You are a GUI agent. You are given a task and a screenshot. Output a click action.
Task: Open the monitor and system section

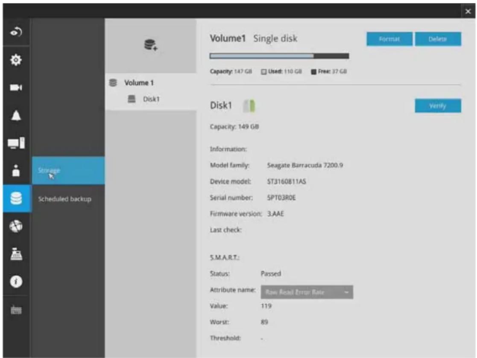(x=16, y=143)
